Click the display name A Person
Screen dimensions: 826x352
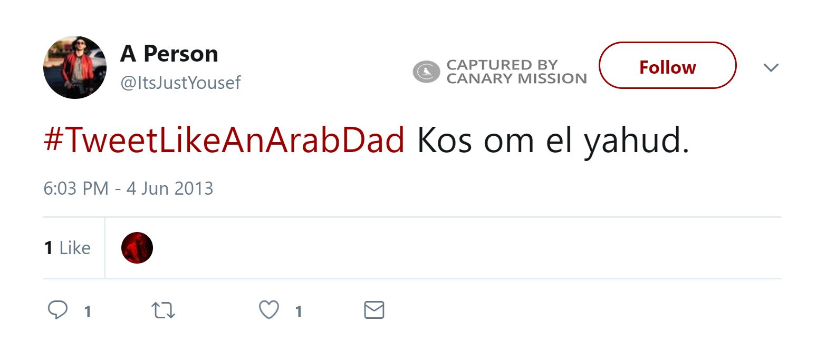(x=169, y=54)
